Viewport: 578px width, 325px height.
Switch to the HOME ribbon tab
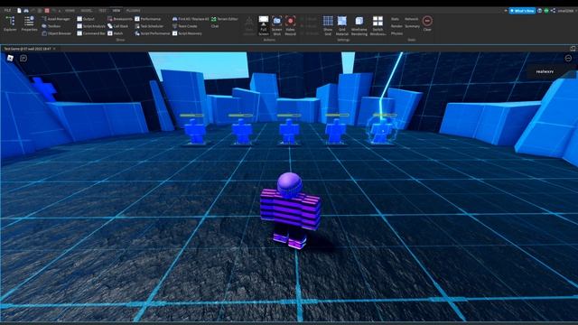point(70,10)
